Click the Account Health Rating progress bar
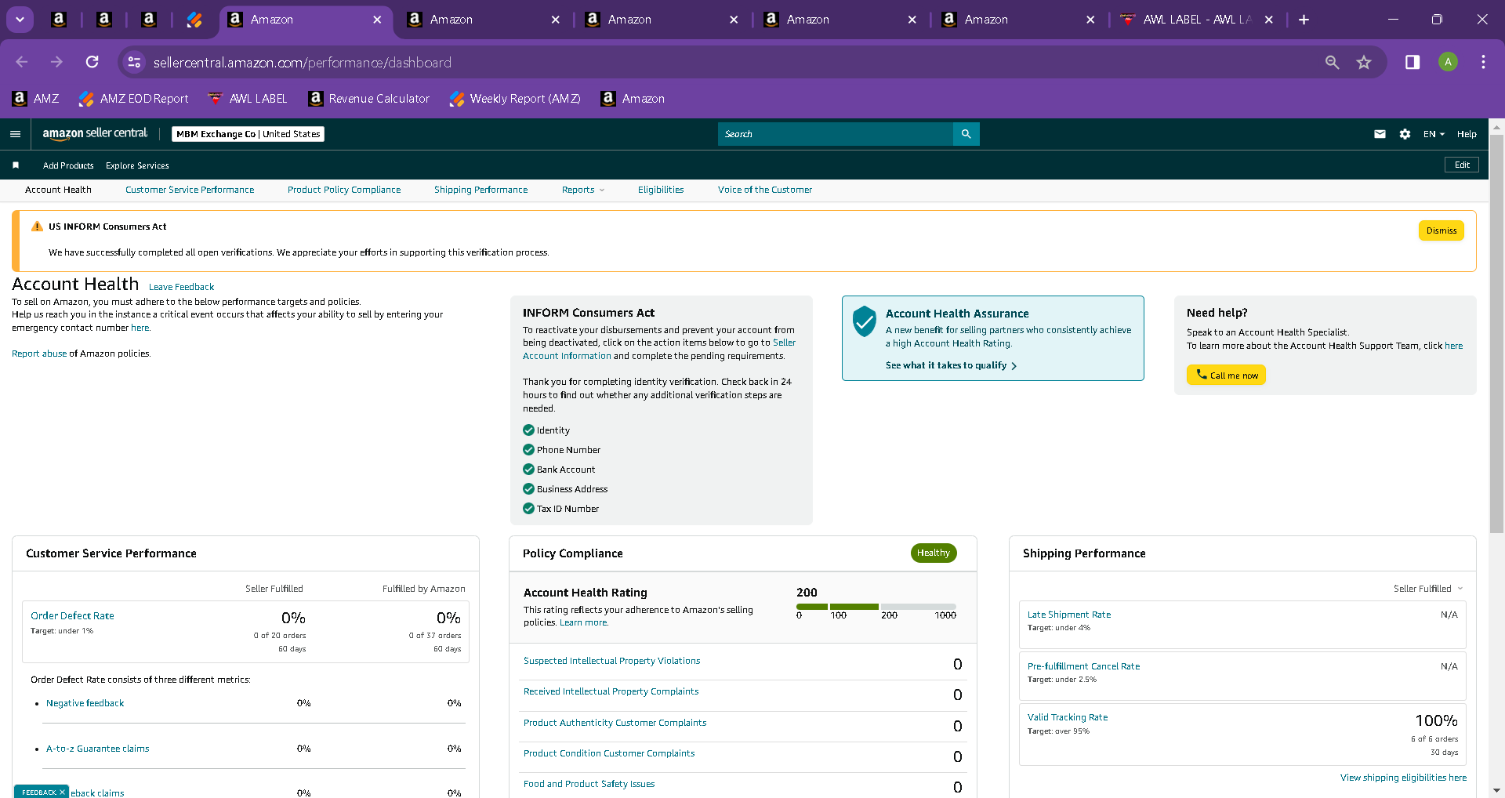This screenshot has width=1505, height=798. pyautogui.click(x=876, y=607)
